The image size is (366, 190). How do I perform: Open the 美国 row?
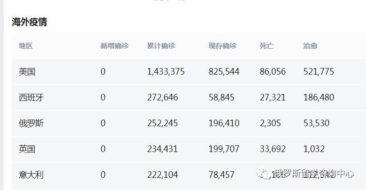coord(27,72)
